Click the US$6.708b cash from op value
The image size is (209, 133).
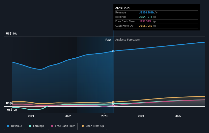tap(145, 26)
